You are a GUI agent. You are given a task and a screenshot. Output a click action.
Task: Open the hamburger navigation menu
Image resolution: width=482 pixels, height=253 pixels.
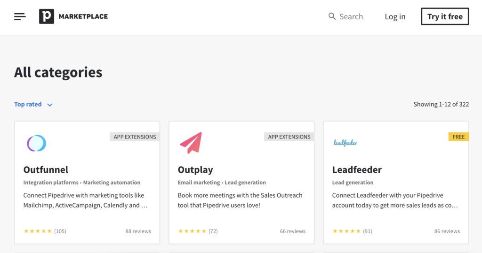coord(20,16)
